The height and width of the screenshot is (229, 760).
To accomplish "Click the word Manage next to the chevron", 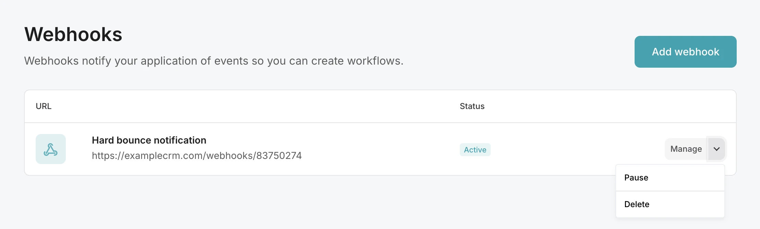I will pyautogui.click(x=686, y=149).
